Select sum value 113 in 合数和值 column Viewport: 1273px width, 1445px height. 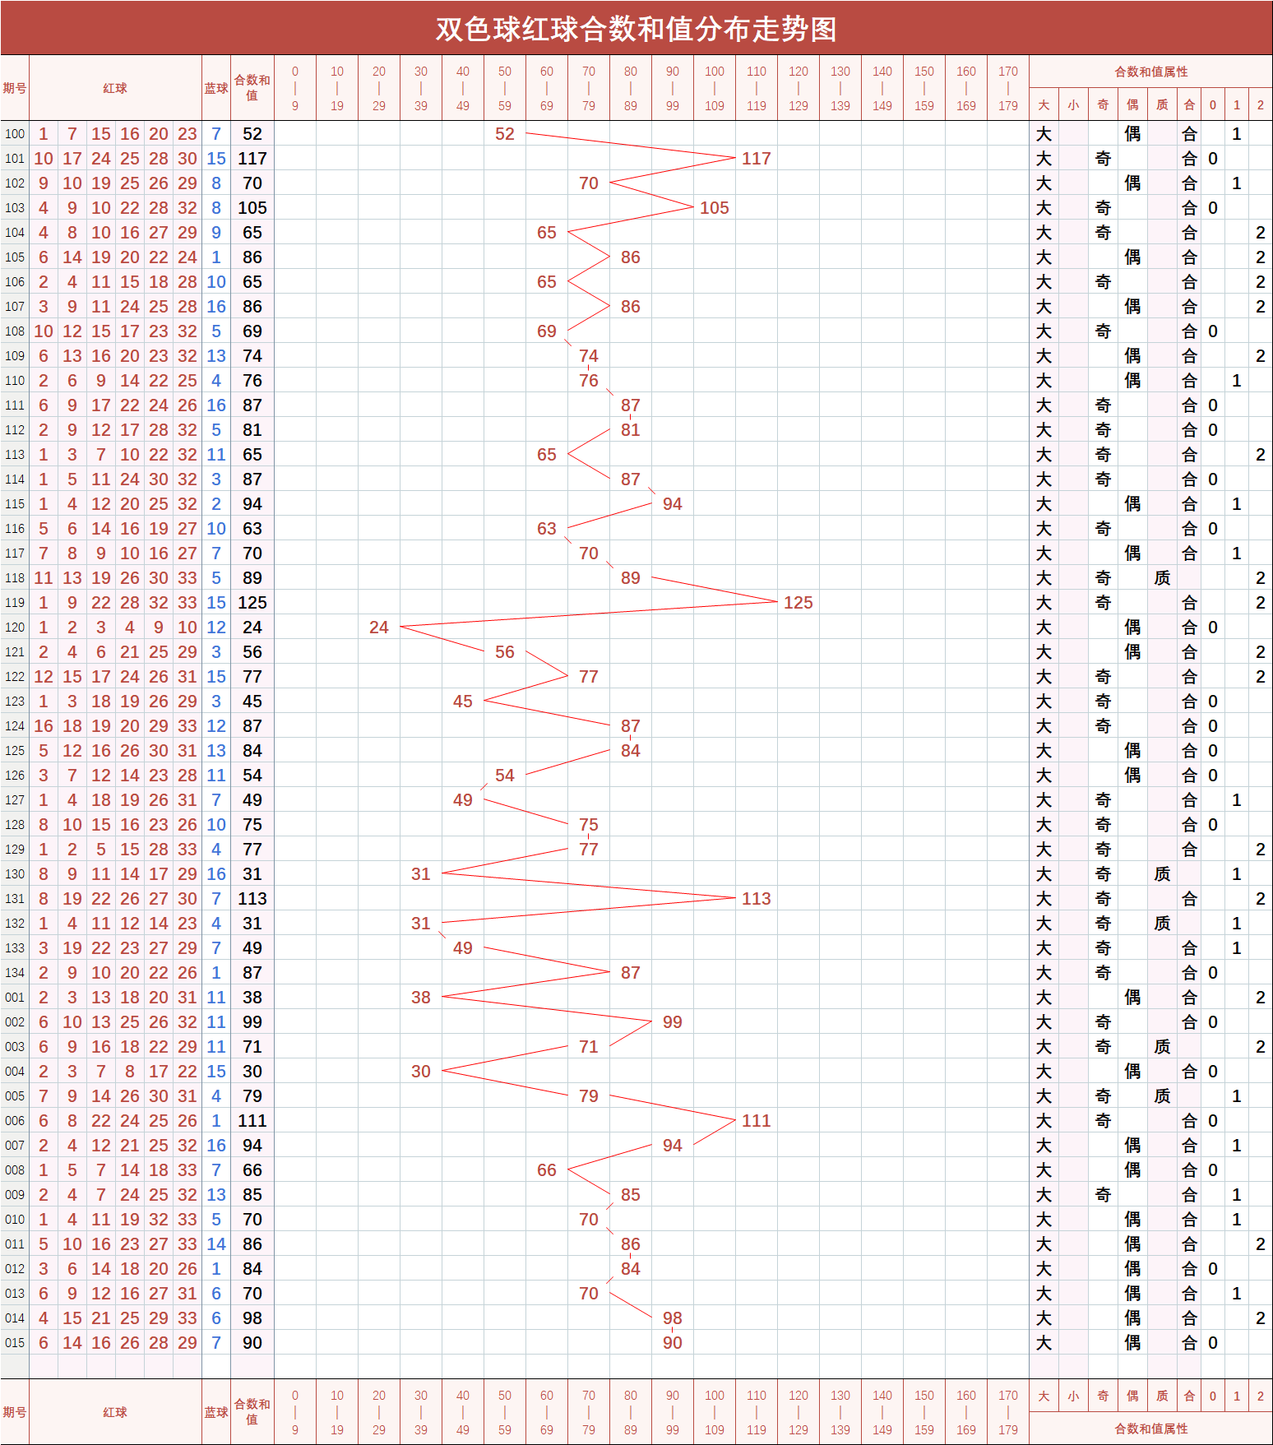[252, 898]
